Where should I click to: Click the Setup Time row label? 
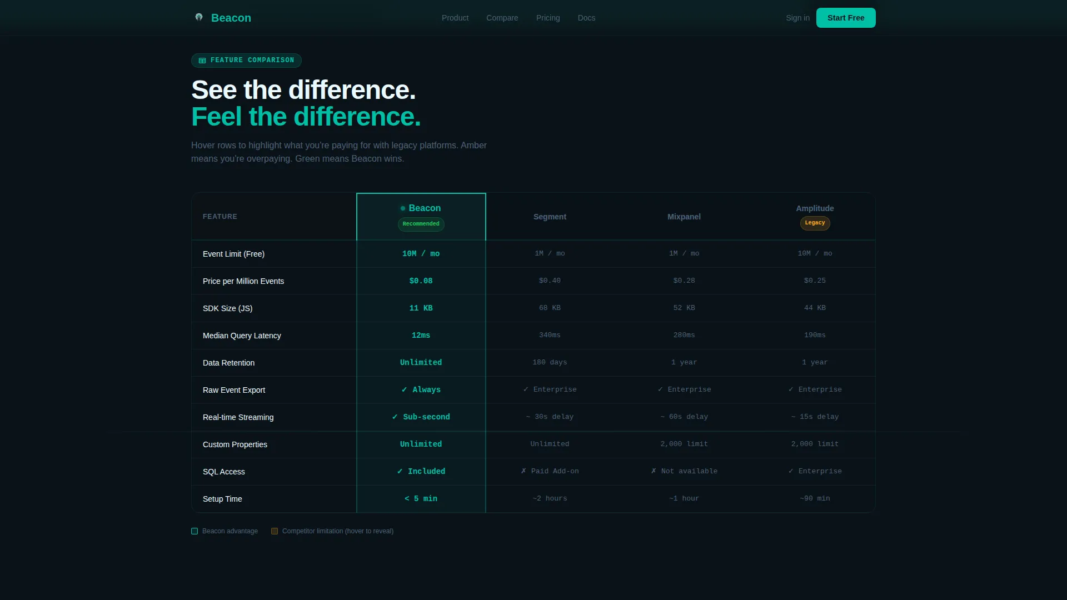point(222,499)
